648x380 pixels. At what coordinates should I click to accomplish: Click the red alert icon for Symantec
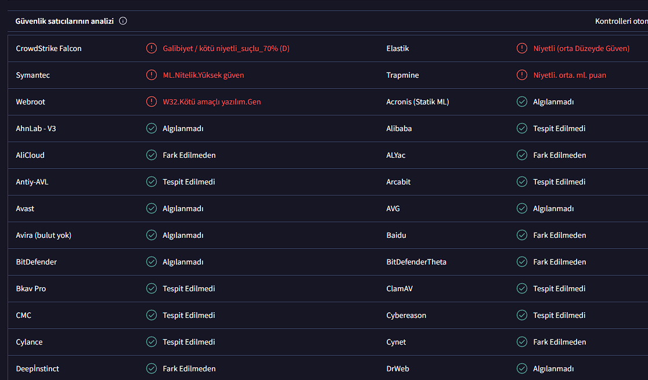click(152, 75)
